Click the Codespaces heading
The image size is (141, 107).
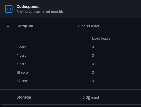pyautogui.click(x=28, y=7)
